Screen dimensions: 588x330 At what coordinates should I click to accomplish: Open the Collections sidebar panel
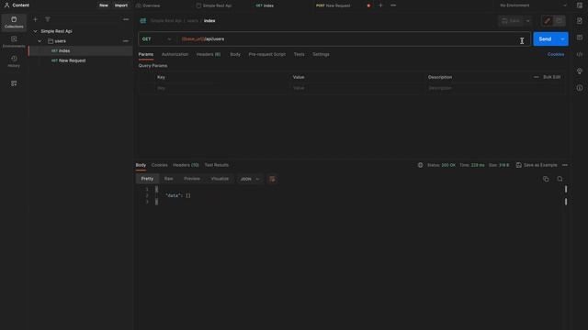click(x=14, y=22)
